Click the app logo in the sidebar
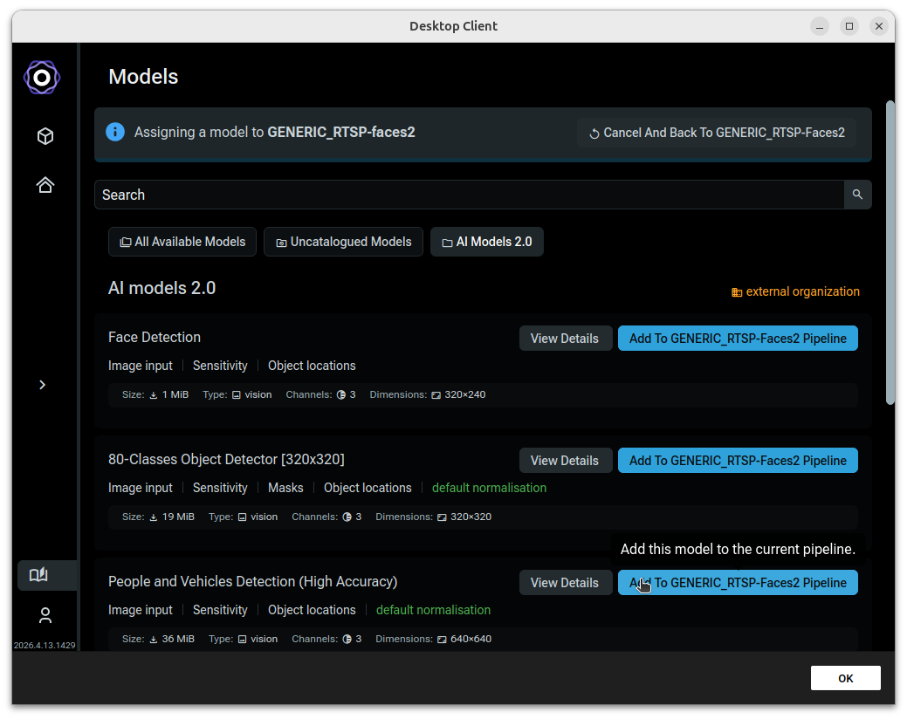 coord(42,78)
